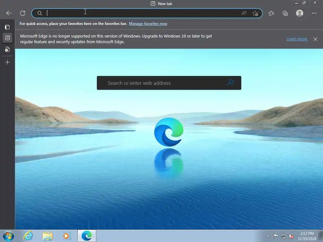
Task: Reload the page with refresh icon
Action: coord(23,13)
